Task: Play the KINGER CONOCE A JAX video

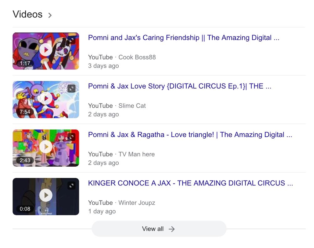Action: click(x=46, y=195)
